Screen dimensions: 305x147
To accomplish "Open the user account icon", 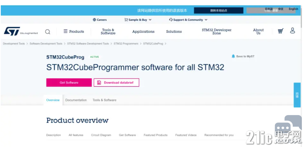I will click(293, 30).
